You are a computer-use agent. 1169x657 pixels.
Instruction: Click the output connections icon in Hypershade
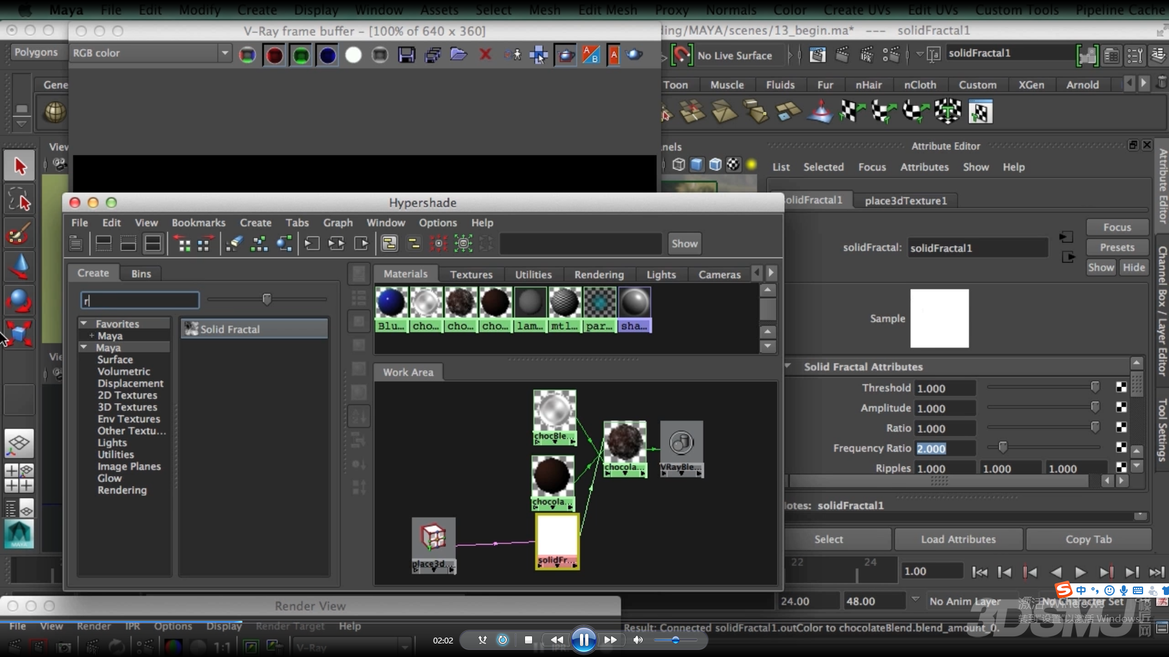[x=361, y=244]
